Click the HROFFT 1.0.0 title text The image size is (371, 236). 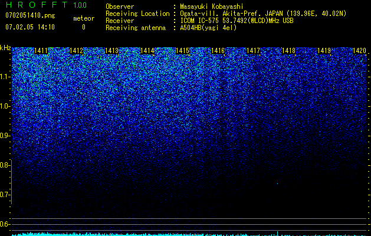[46, 5]
